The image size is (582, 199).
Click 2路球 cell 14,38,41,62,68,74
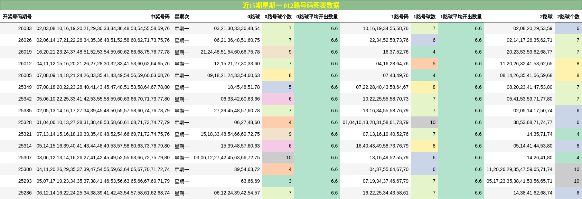pyautogui.click(x=533, y=193)
